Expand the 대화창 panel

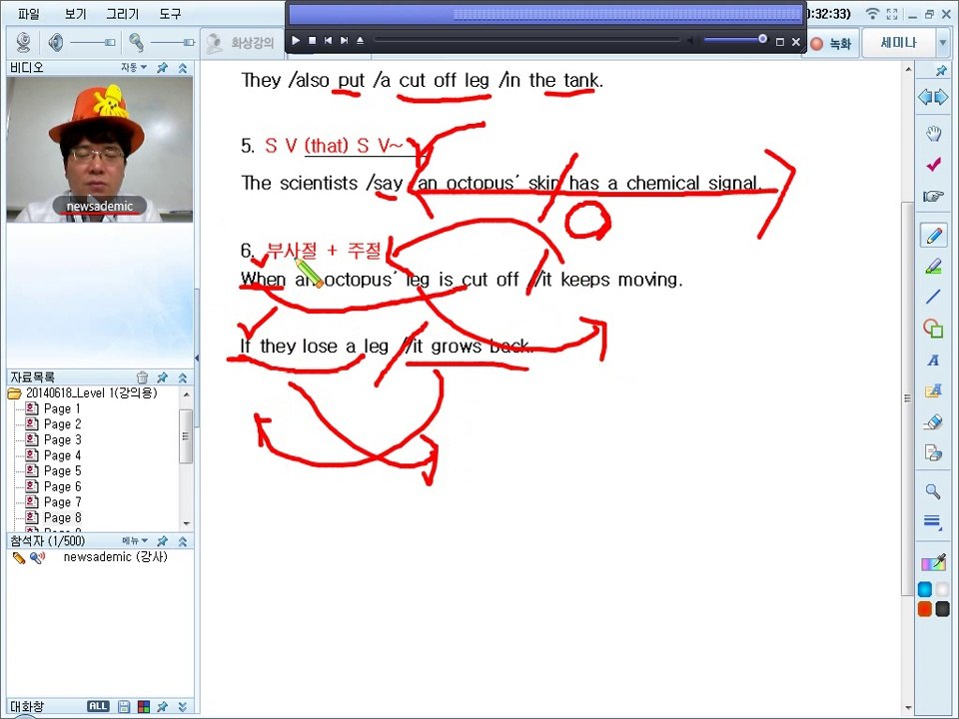click(x=182, y=707)
